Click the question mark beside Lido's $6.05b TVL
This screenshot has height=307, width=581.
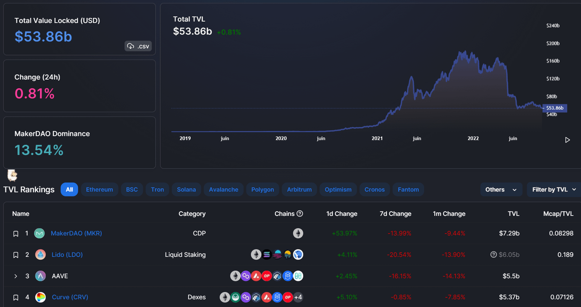(493, 255)
